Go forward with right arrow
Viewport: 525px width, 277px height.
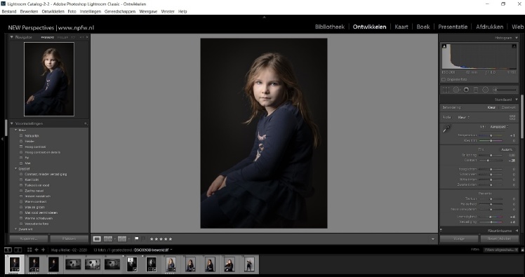(44, 250)
